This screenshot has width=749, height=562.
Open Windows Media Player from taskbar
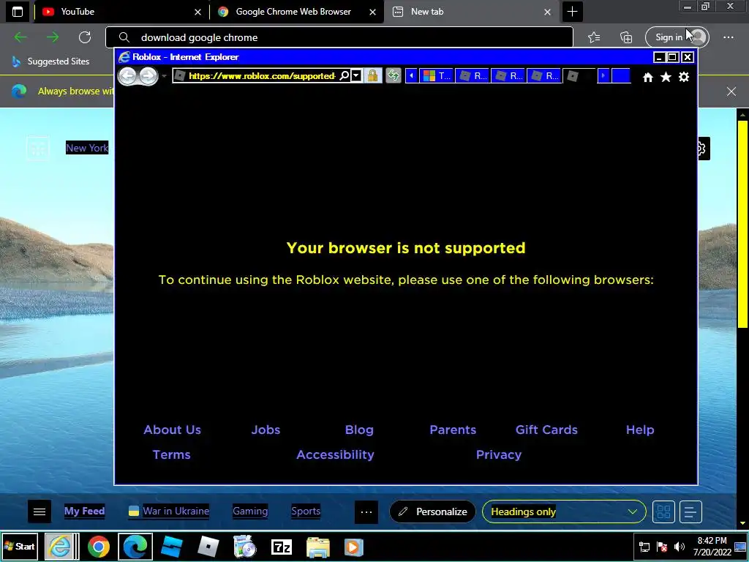[x=354, y=547]
